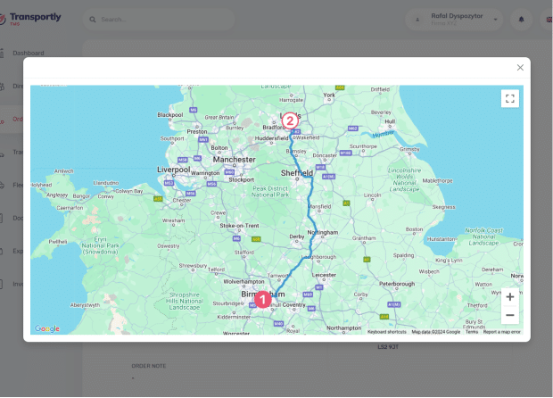
Task: Click the Northampton label on map
Action: (344, 328)
